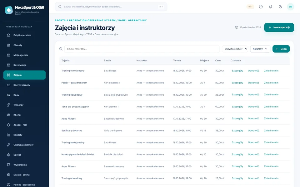The height and width of the screenshot is (187, 300).
Task: Click the Trenerzy sparkle icon
Action: click(x=9, y=105)
